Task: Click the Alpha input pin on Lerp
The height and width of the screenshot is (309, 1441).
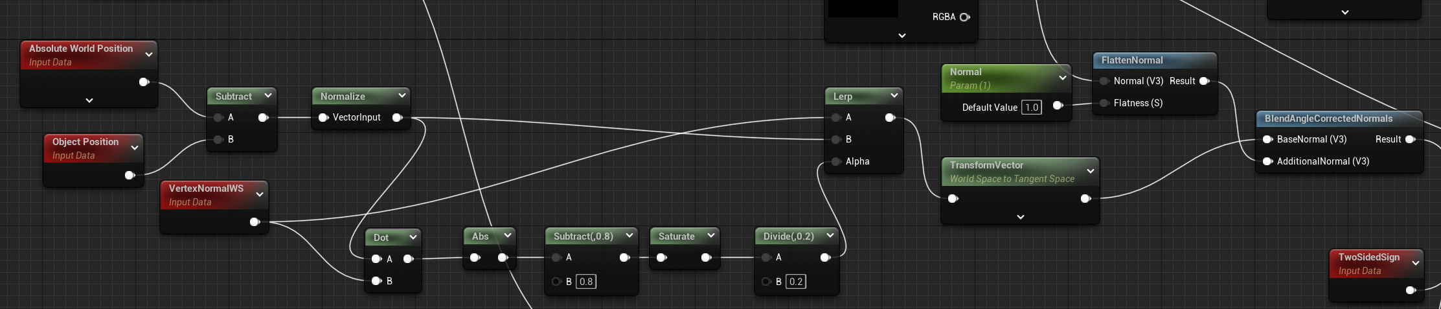Action: pyautogui.click(x=836, y=161)
